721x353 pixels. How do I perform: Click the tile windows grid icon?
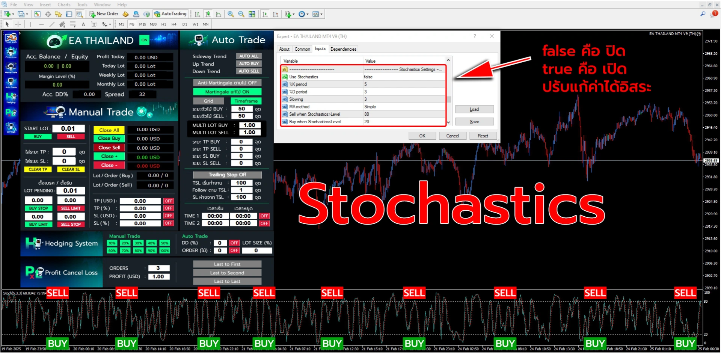(x=252, y=14)
